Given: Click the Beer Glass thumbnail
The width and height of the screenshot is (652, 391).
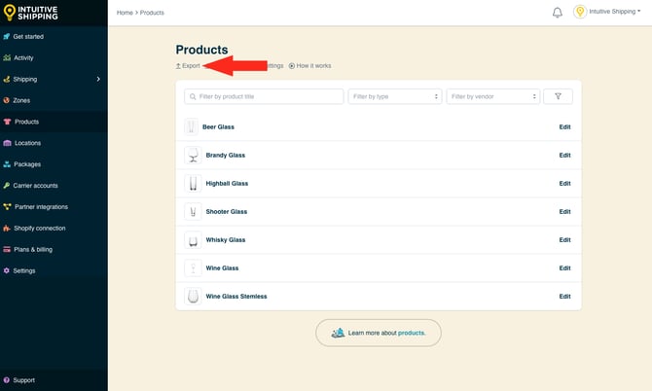Looking at the screenshot, I should [192, 126].
